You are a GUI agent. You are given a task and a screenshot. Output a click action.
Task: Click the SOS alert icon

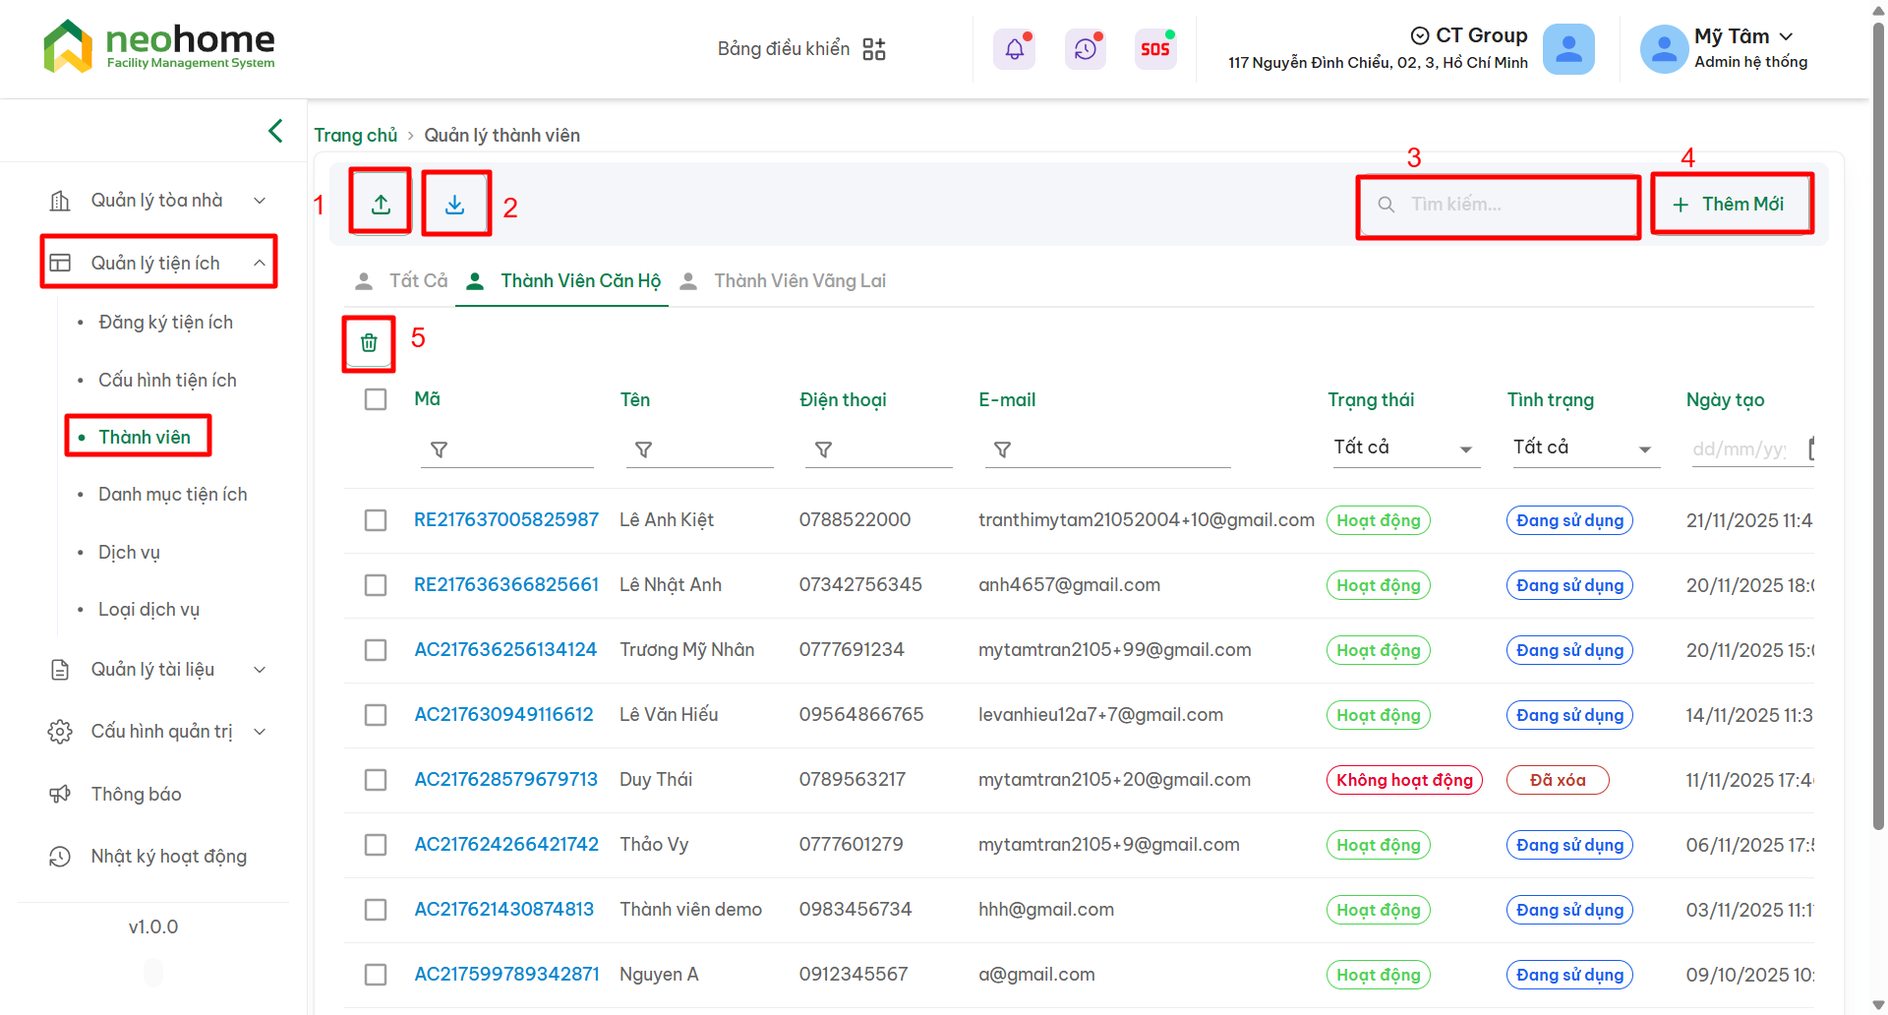(1154, 49)
